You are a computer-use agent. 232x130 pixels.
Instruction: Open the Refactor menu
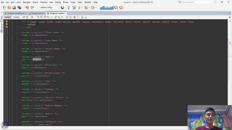click(x=44, y=2)
